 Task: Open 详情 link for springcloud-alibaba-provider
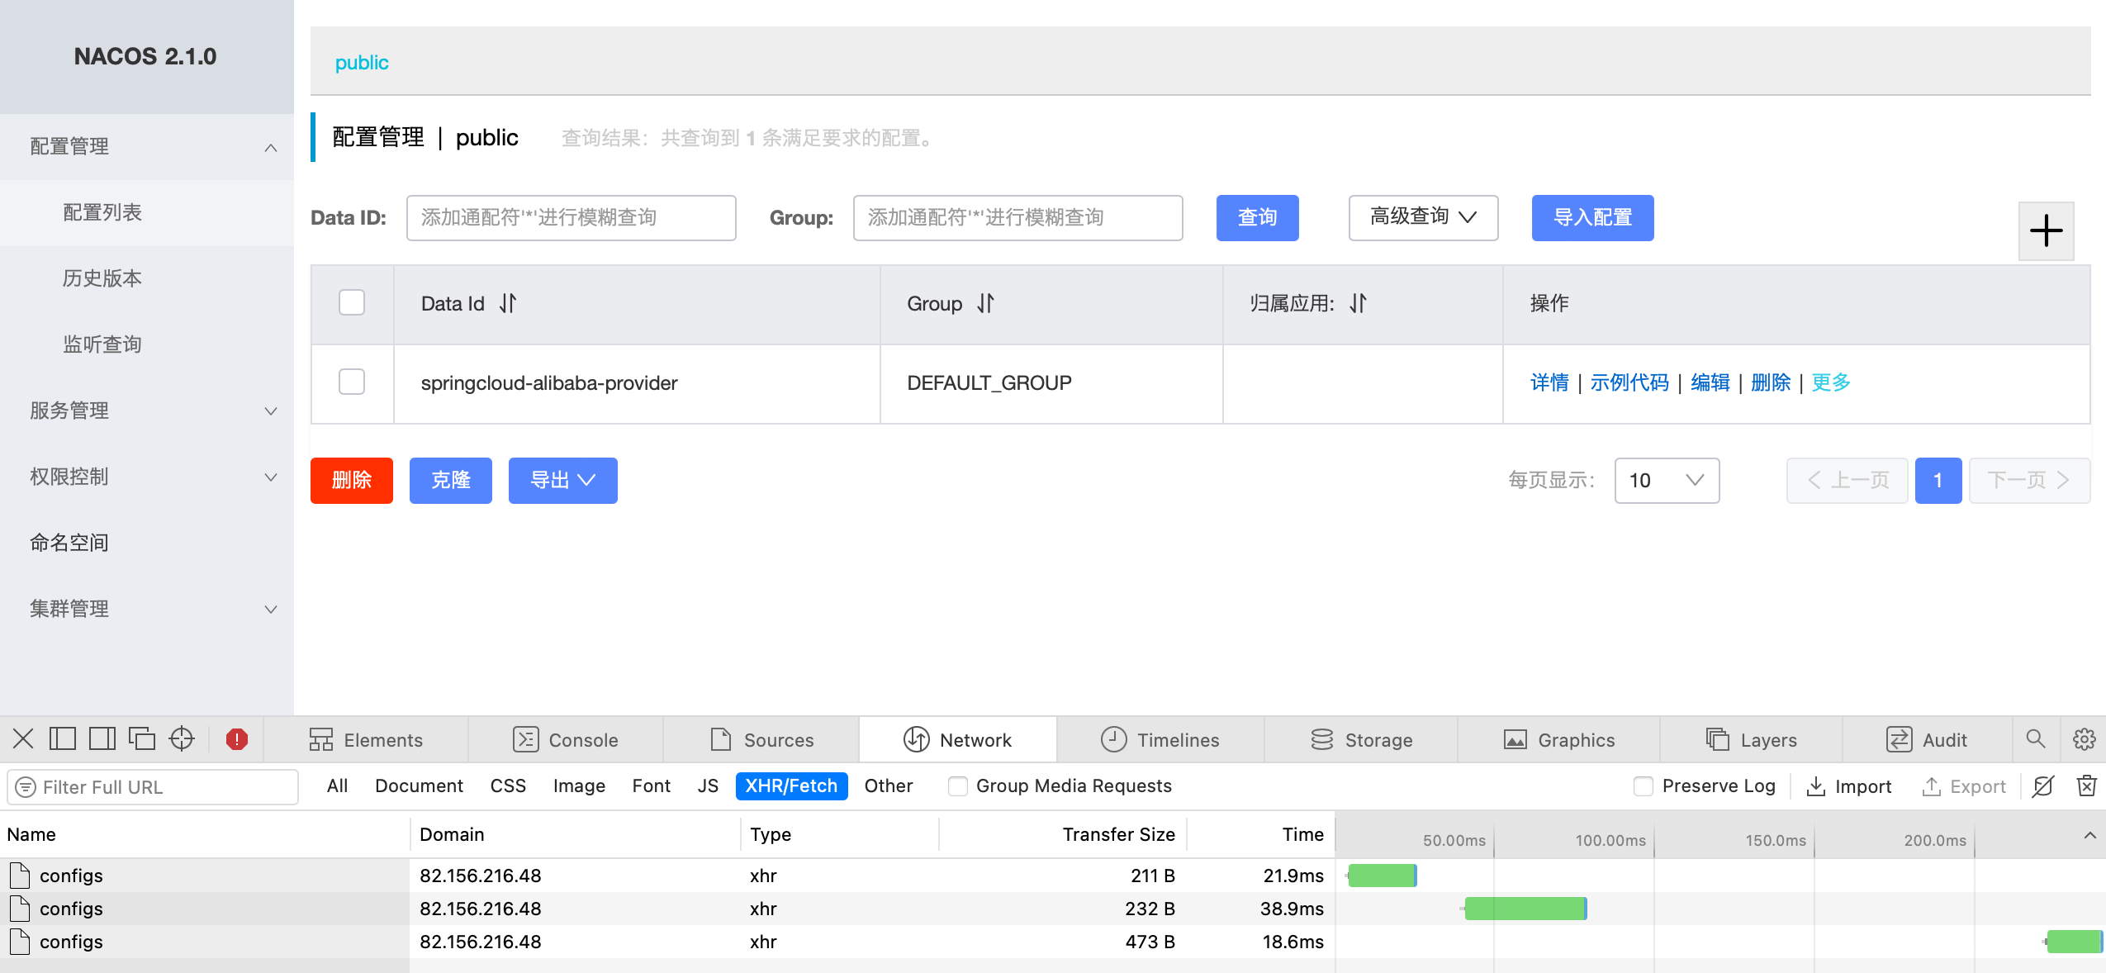coord(1549,382)
